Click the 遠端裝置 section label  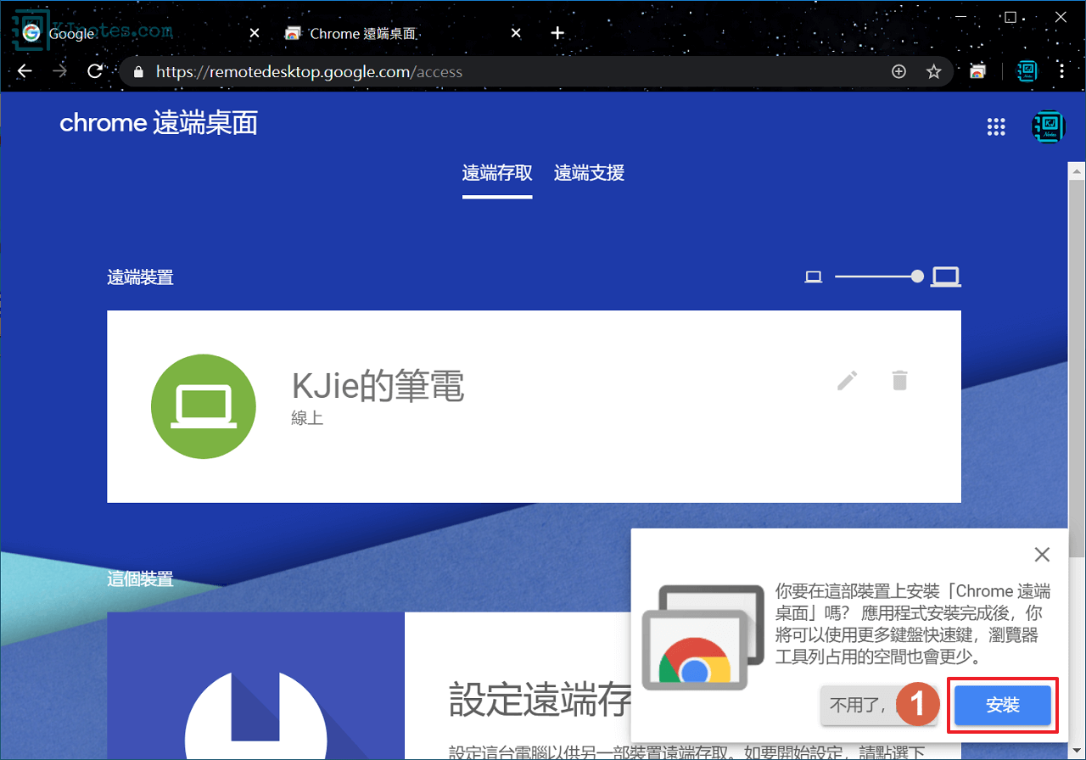point(140,277)
